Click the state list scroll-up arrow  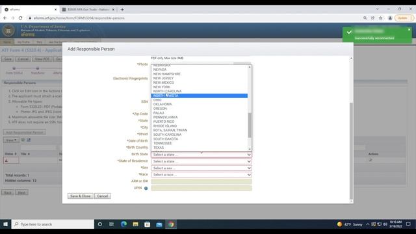click(x=250, y=67)
